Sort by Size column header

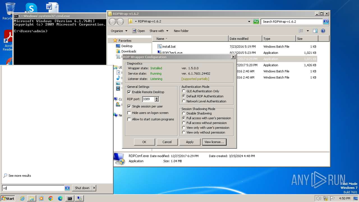[x=307, y=39]
